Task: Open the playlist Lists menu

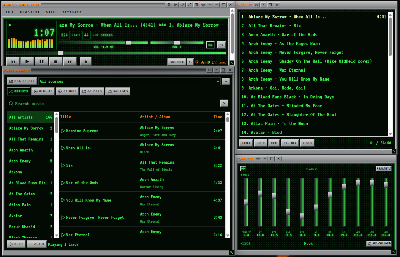Action: 307,143
